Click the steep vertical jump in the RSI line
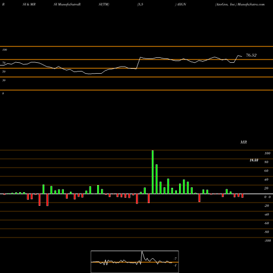This screenshot has height=273, width=273. [x=138, y=63]
